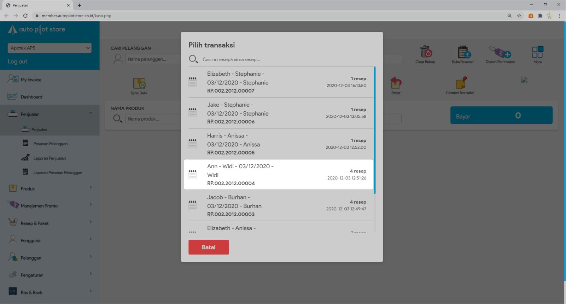
Task: Click the Diskon Per Invoice tag icon
Action: tap(500, 52)
